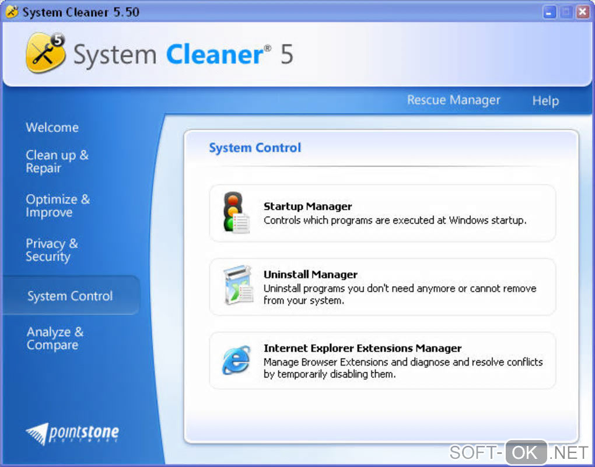The width and height of the screenshot is (595, 467).
Task: Click the System Control panel heading
Action: [255, 148]
